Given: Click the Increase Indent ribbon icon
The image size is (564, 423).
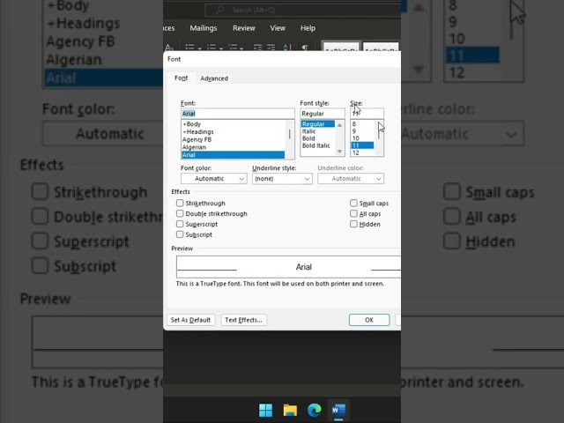Looking at the screenshot, I should click(x=271, y=48).
